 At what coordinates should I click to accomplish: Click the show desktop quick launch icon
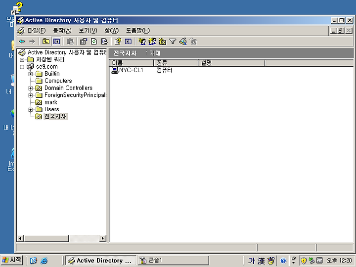click(x=34, y=261)
